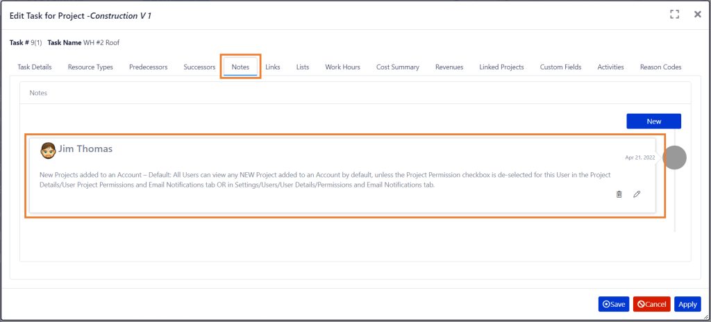Image resolution: width=711 pixels, height=322 pixels.
Task: Apply the task changes
Action: tap(687, 304)
